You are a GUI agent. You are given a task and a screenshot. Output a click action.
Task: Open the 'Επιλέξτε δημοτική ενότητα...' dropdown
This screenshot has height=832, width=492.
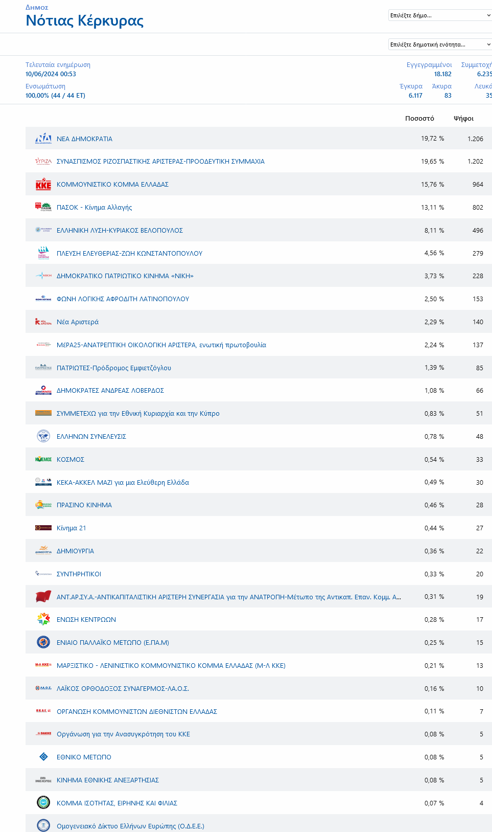(x=439, y=44)
